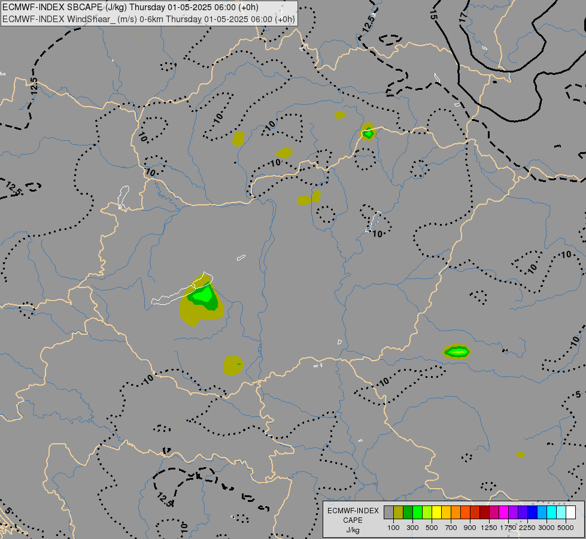Click the legend tick label 2250
Image resolution: width=586 pixels, height=539 pixels.
tap(527, 528)
